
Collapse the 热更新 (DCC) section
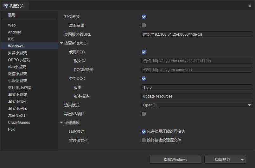click(x=61, y=43)
